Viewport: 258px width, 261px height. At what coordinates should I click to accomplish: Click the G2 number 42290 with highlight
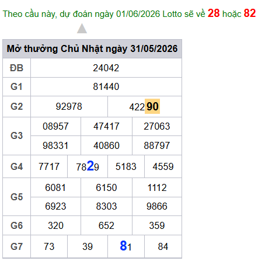tap(145, 106)
